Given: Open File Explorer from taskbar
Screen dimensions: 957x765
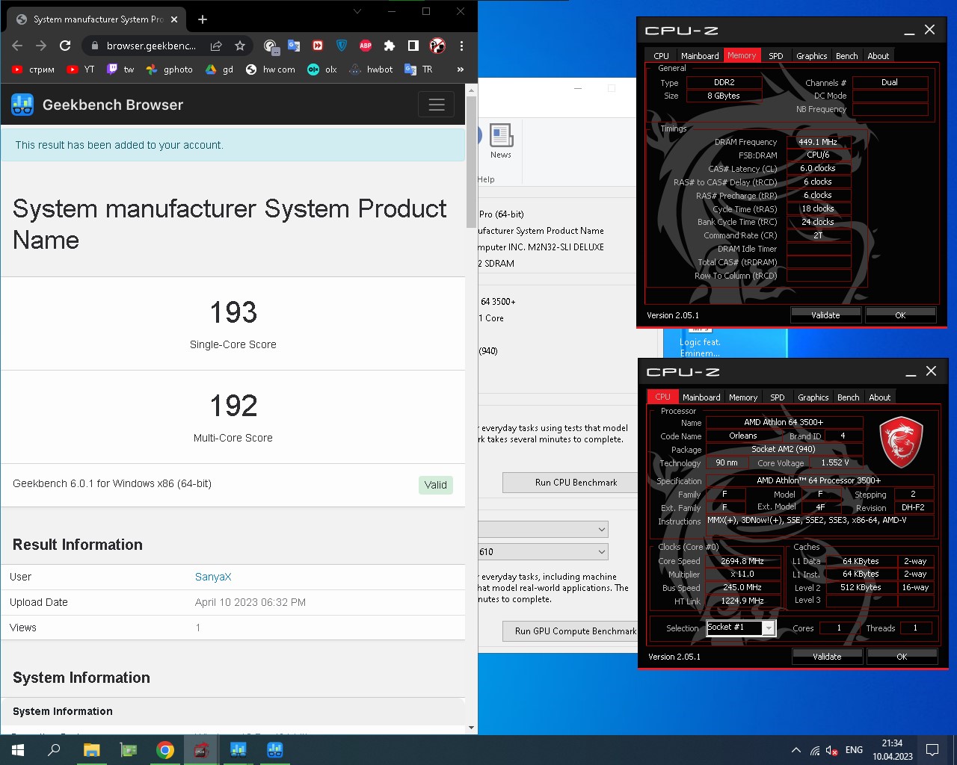Looking at the screenshot, I should (x=91, y=750).
